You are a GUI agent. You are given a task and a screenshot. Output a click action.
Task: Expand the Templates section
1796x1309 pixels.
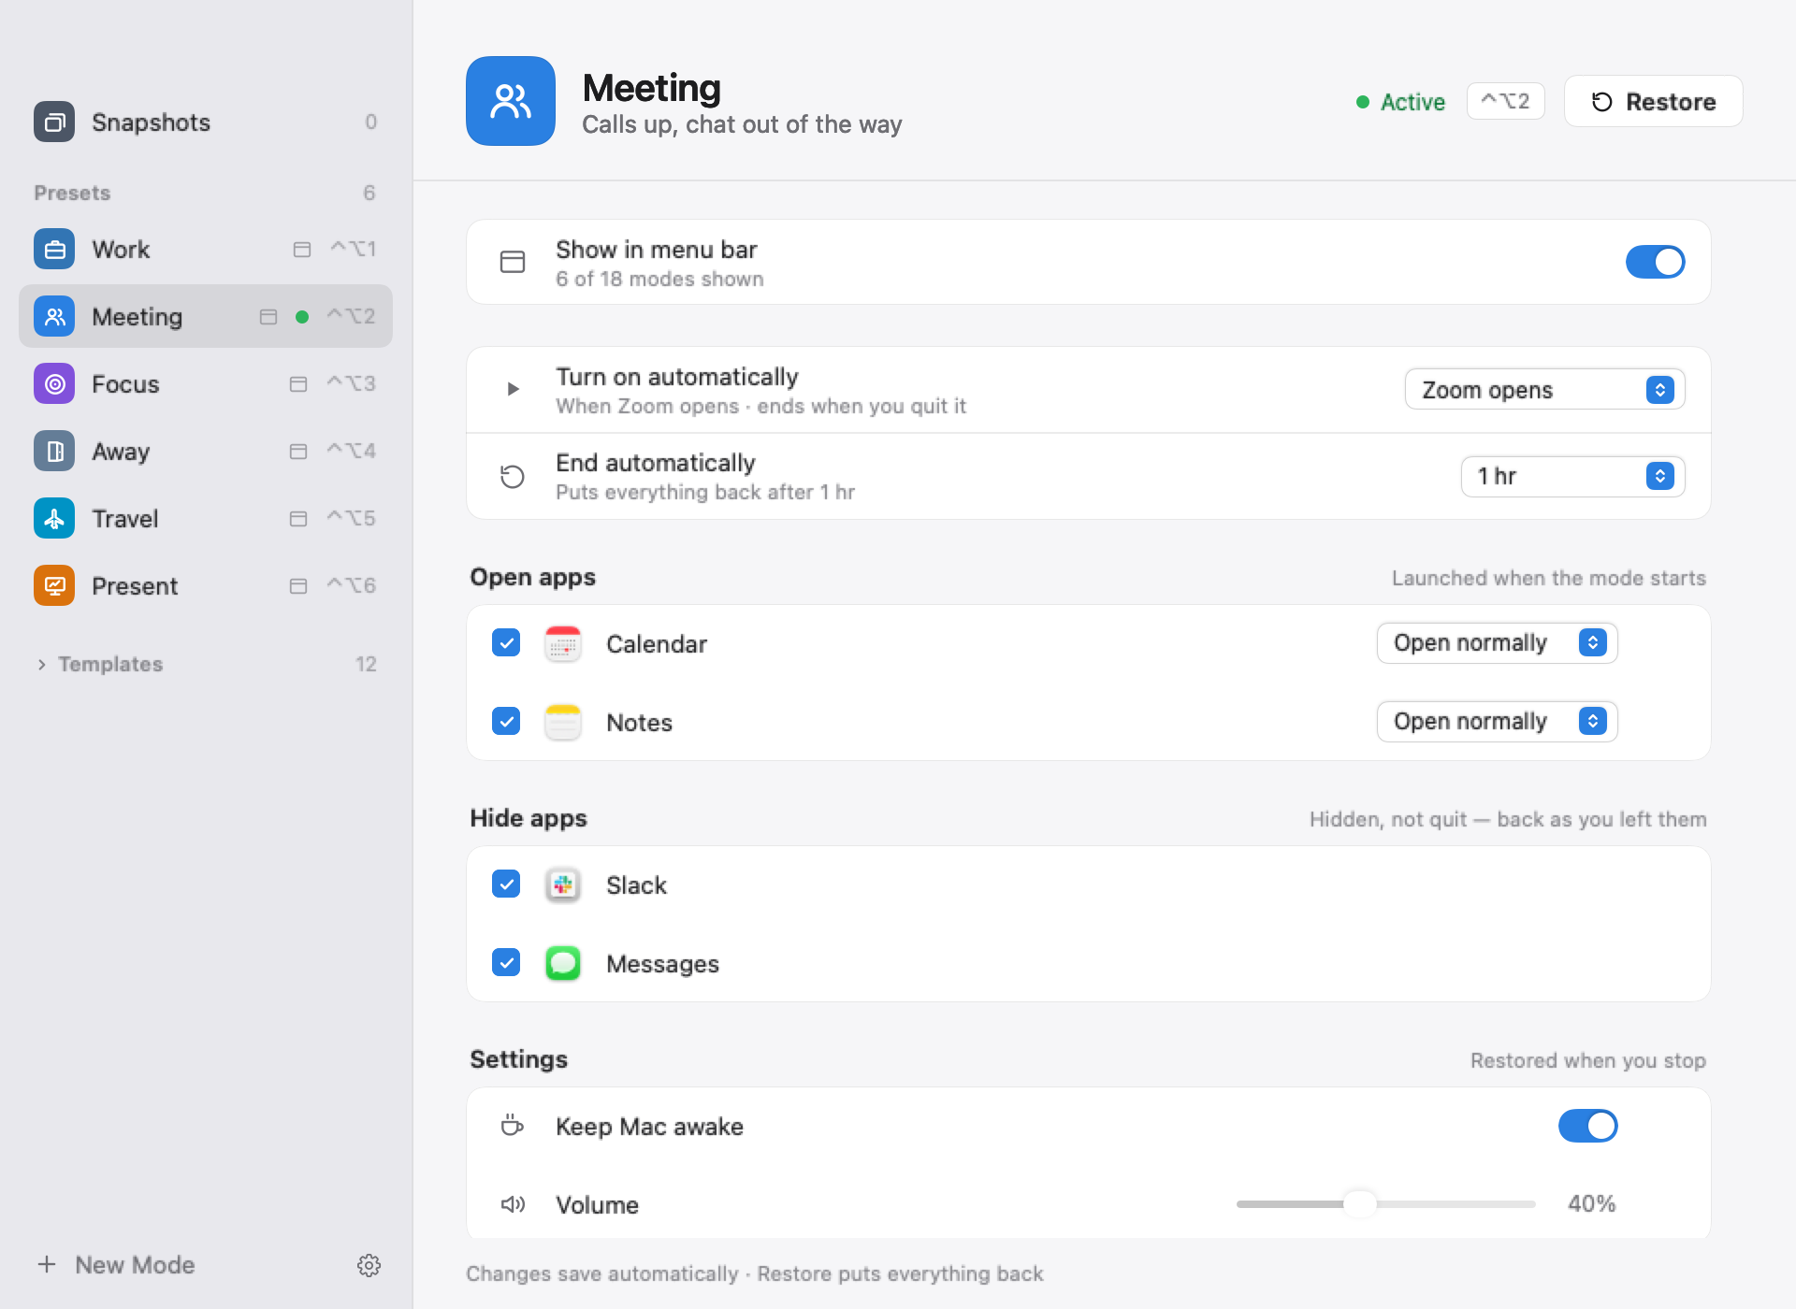coord(41,664)
